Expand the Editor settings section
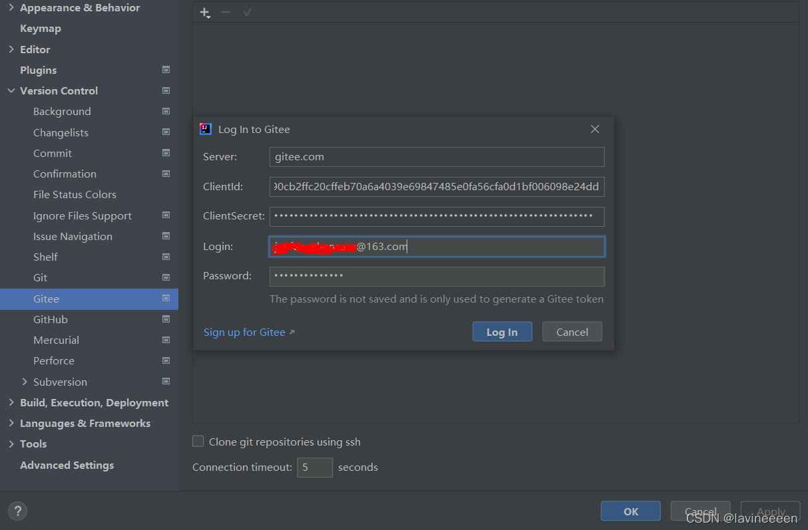808x530 pixels. tap(11, 49)
